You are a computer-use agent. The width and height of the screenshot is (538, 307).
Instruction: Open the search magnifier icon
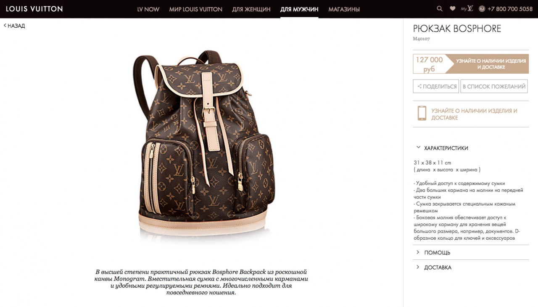(x=440, y=9)
